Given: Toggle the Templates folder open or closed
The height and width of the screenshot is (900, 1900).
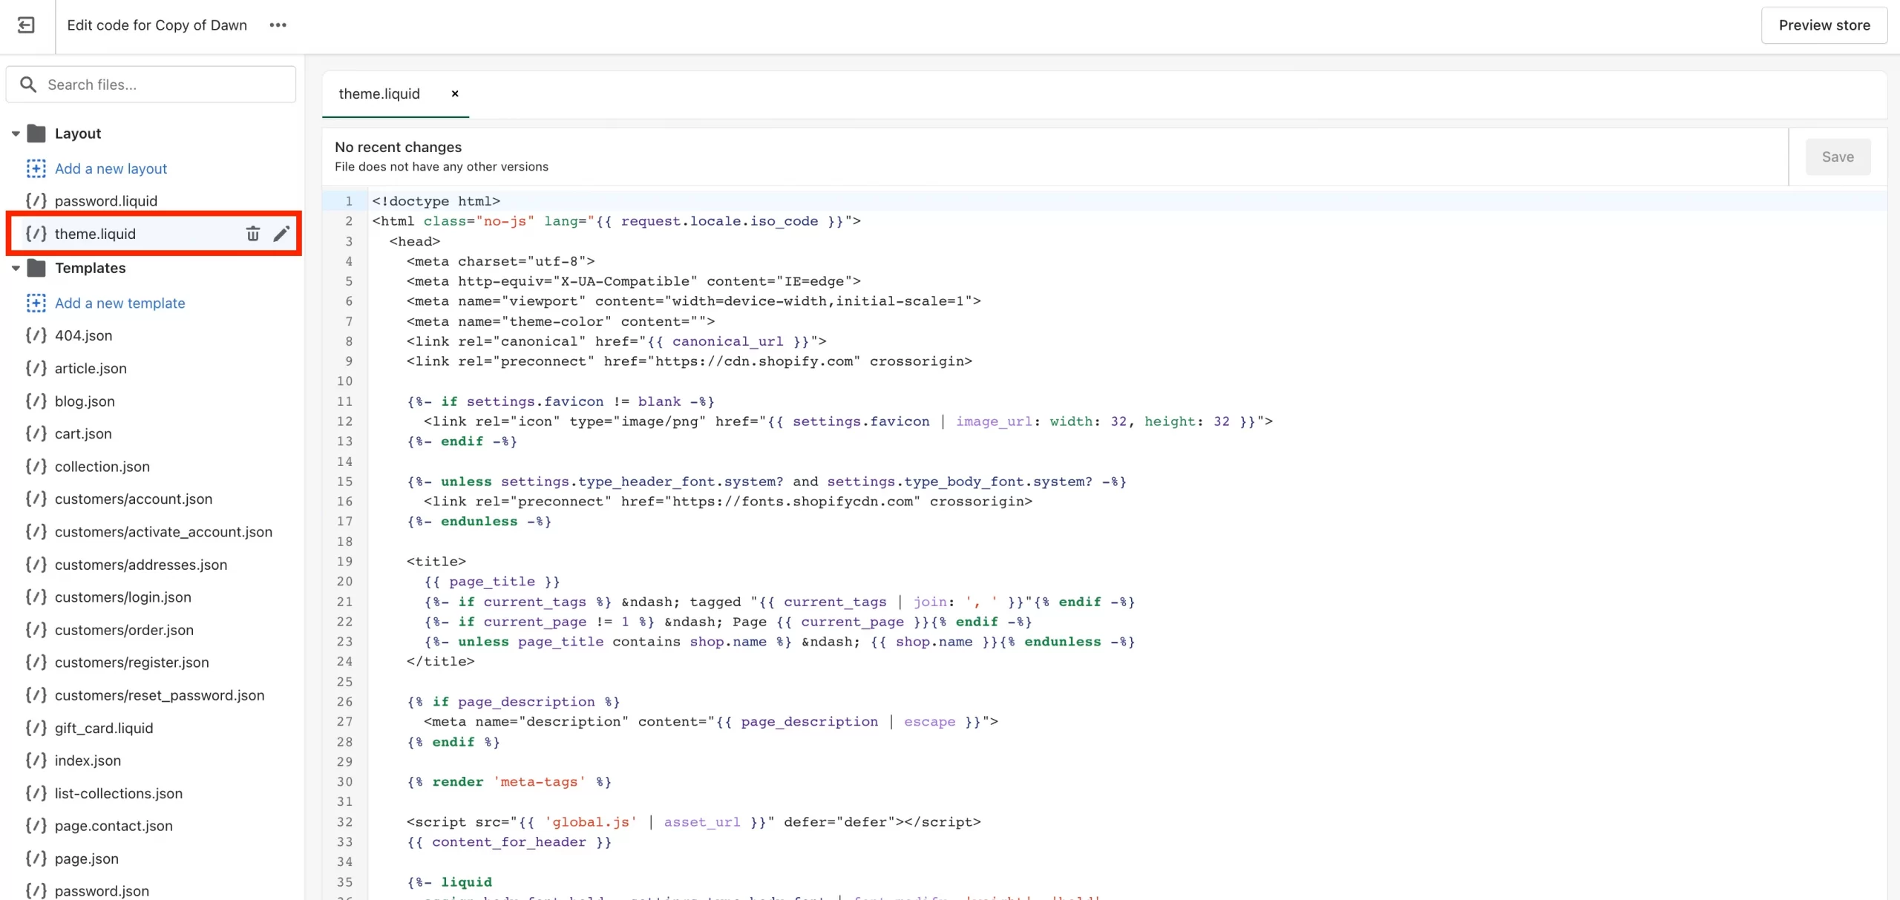Looking at the screenshot, I should tap(17, 268).
